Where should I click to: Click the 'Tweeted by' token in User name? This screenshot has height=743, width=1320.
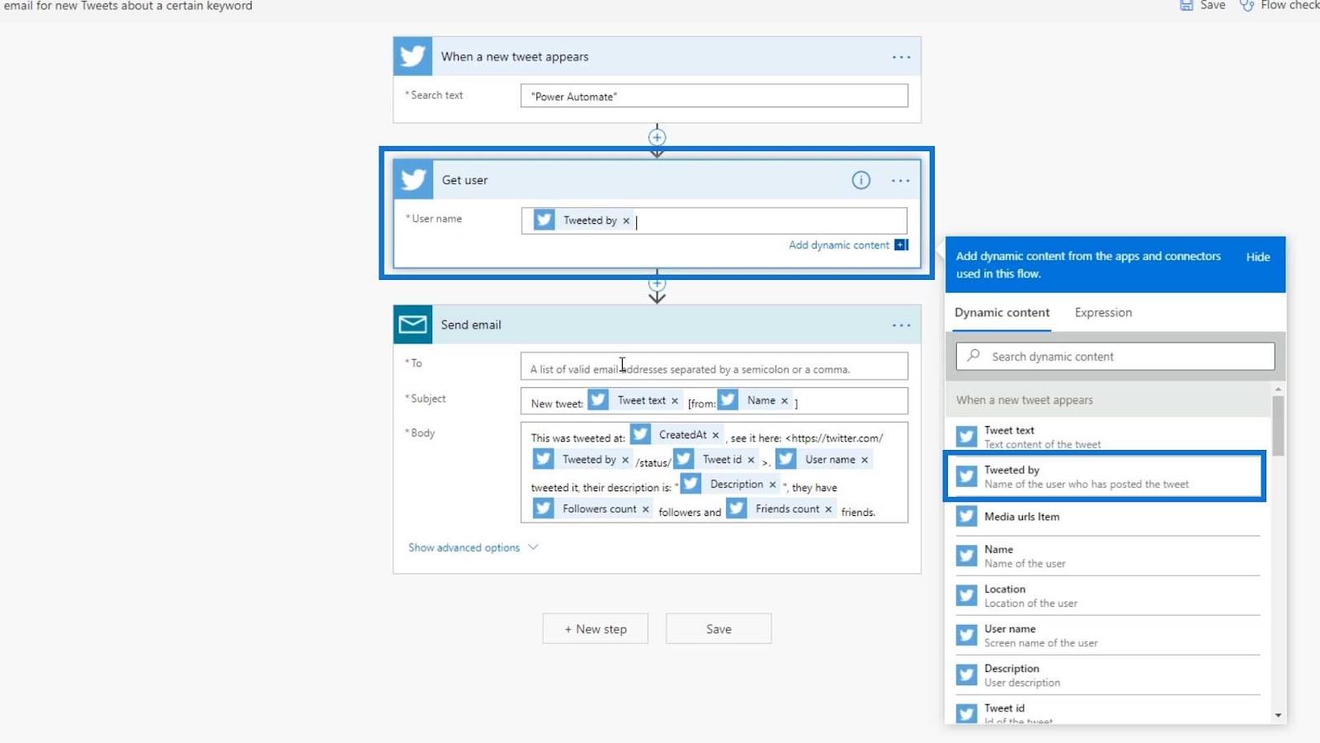pos(582,220)
